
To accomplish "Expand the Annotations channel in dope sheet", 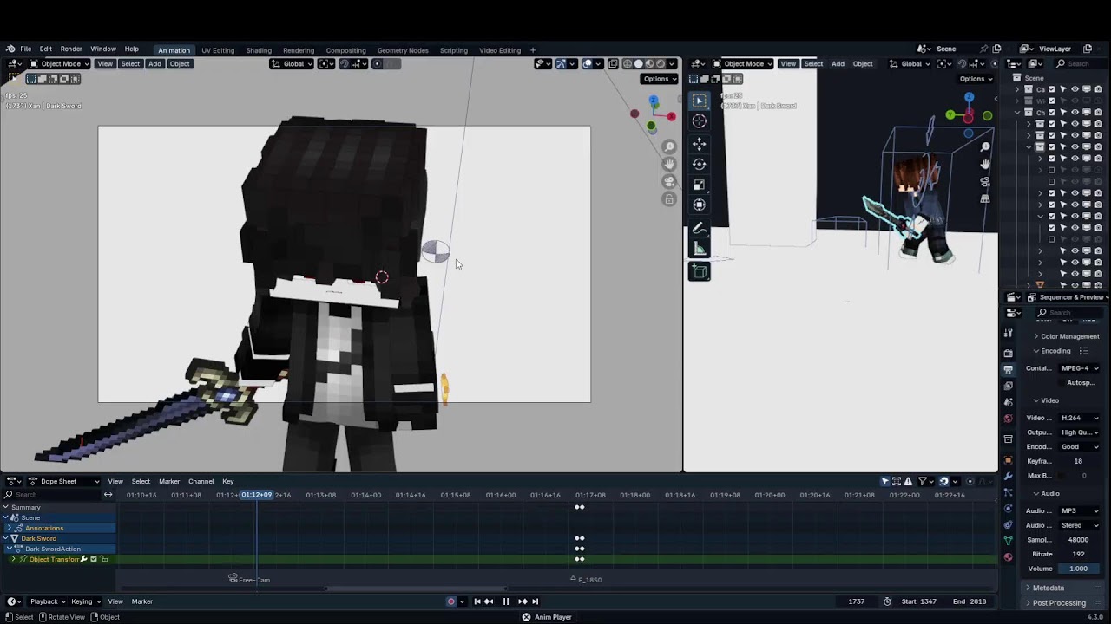I will 9,528.
